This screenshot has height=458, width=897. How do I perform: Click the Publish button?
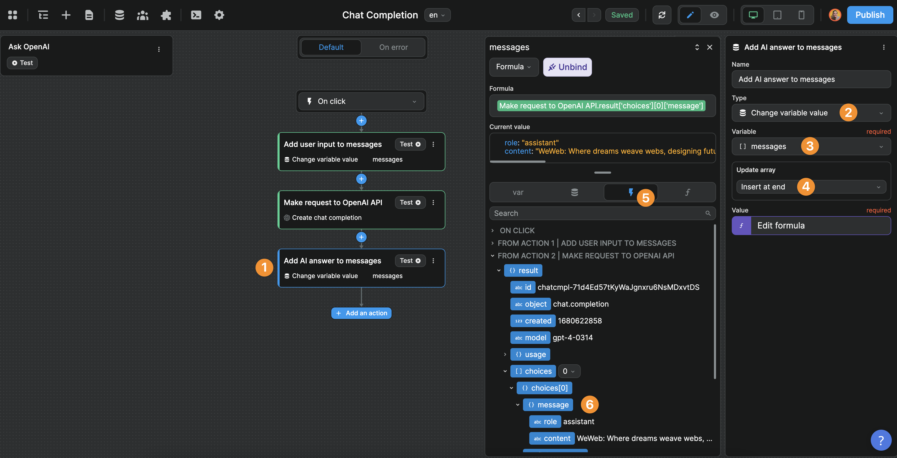pyautogui.click(x=870, y=15)
